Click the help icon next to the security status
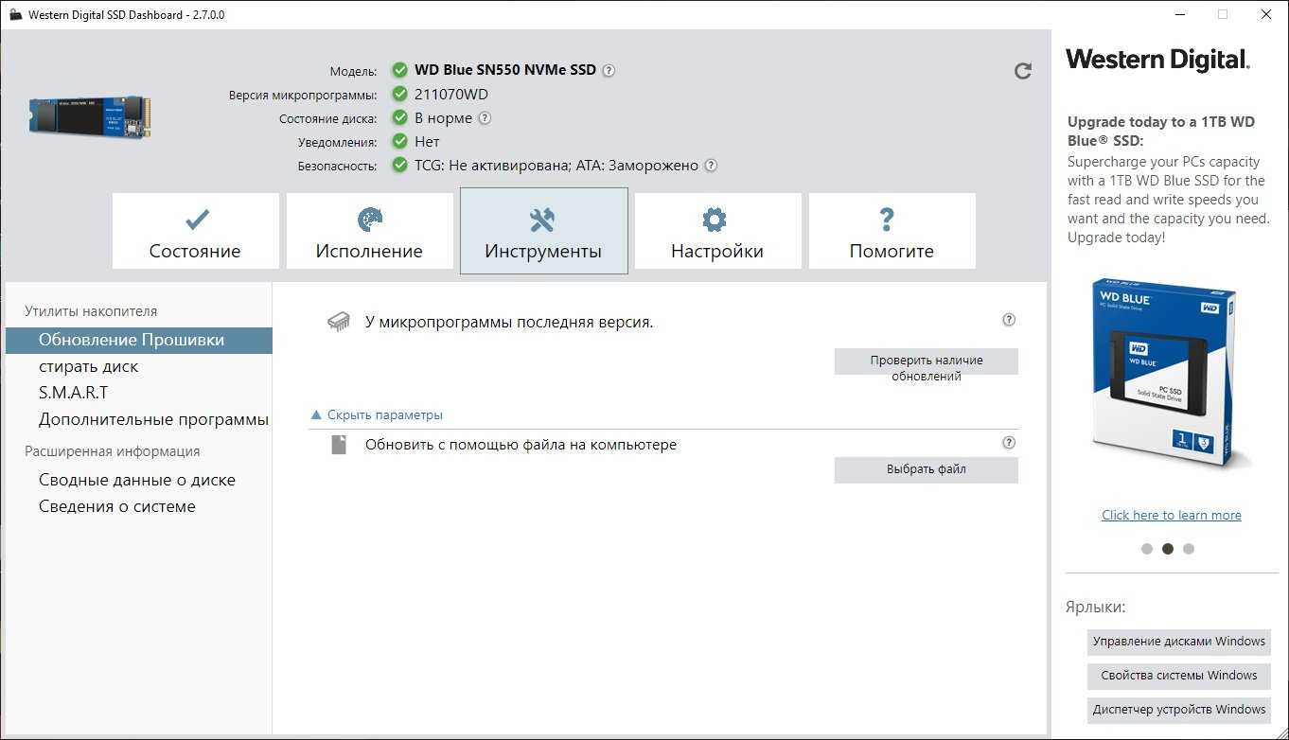Image resolution: width=1289 pixels, height=740 pixels. pyautogui.click(x=711, y=166)
